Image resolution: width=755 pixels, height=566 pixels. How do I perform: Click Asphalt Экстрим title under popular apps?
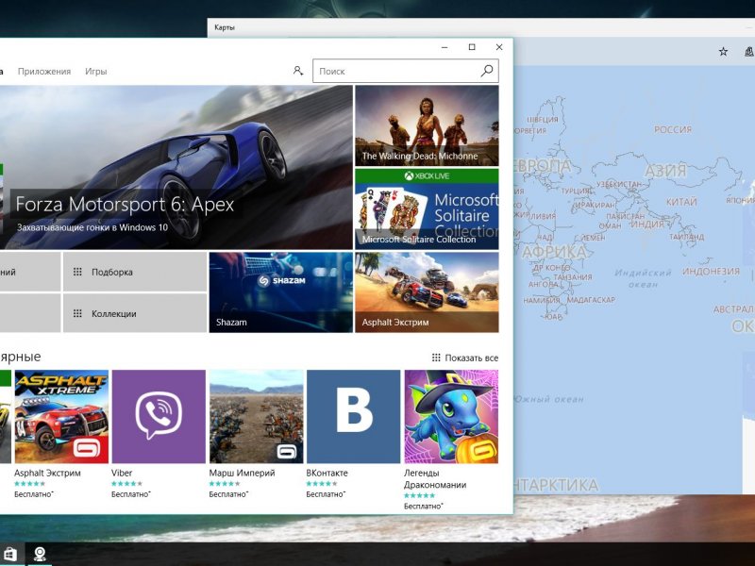coord(47,473)
